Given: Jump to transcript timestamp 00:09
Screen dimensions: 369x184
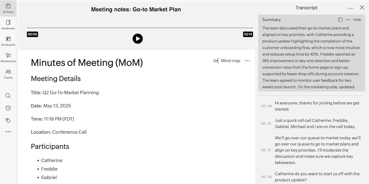Looking at the screenshot, I should pyautogui.click(x=266, y=106).
